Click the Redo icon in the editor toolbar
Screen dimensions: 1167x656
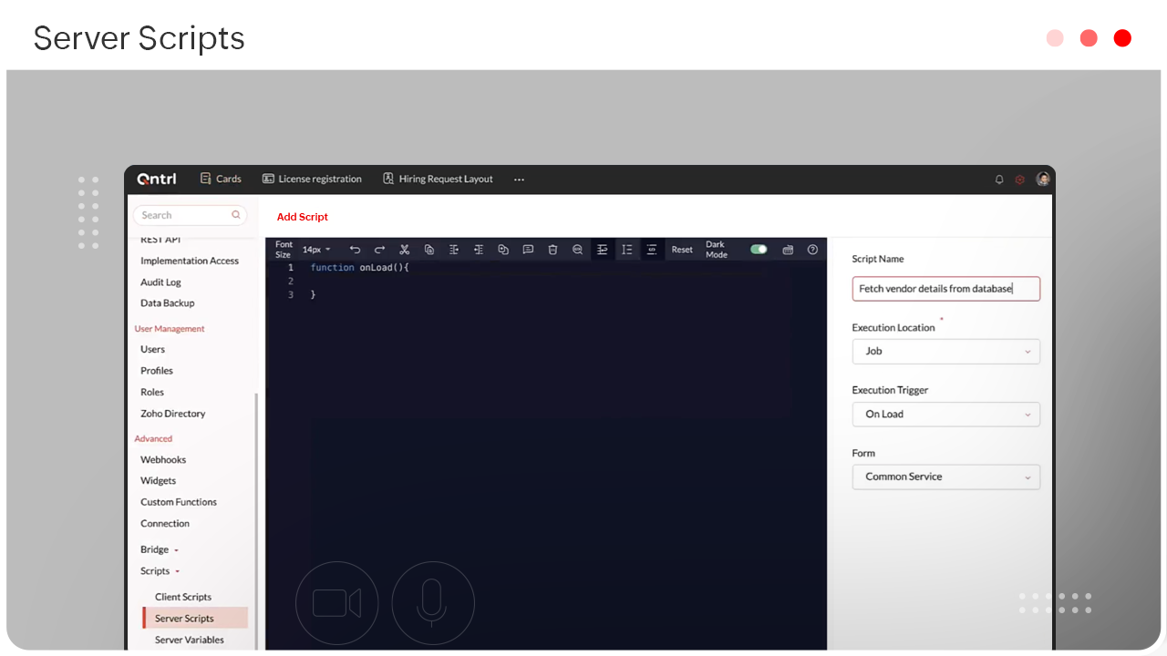(x=379, y=250)
